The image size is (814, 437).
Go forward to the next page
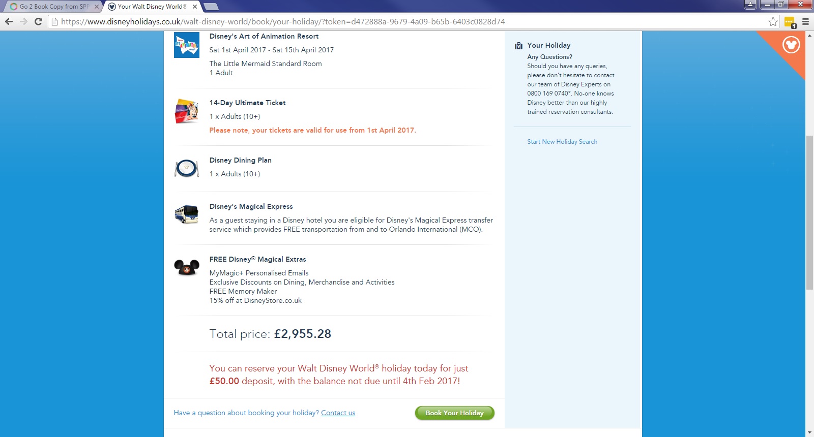click(23, 21)
